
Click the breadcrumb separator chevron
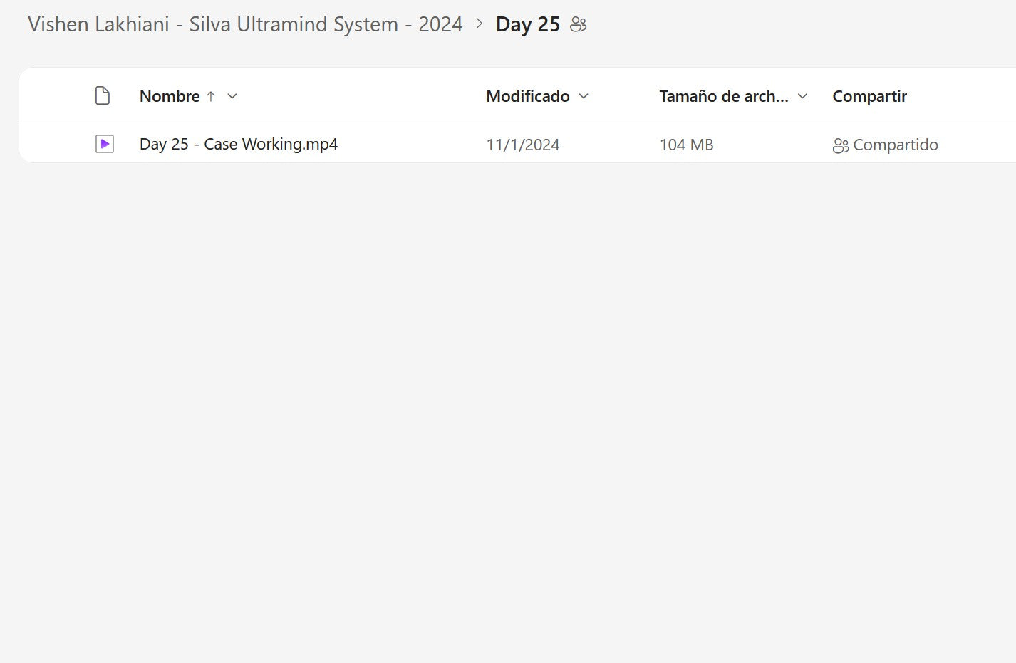(480, 24)
